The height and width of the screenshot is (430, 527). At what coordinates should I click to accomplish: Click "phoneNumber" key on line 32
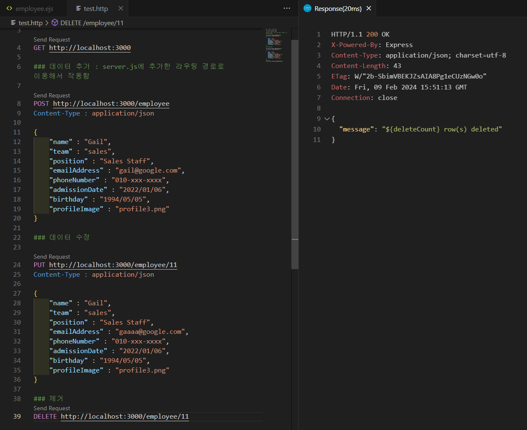(x=74, y=341)
